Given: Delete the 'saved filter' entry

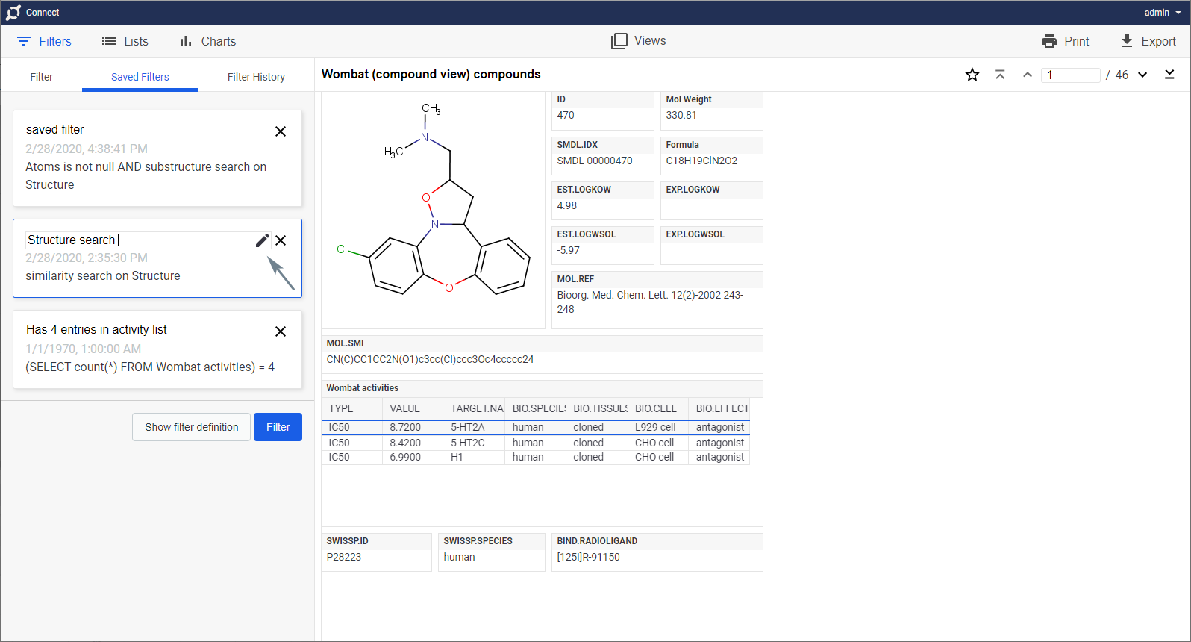Looking at the screenshot, I should click(x=281, y=131).
